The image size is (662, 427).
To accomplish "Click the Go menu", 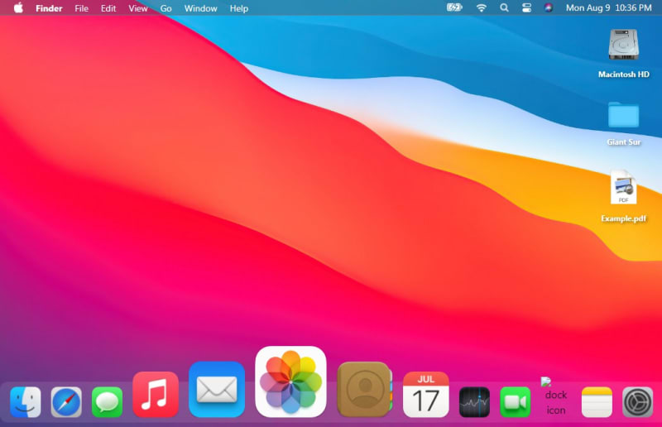I will pos(165,8).
